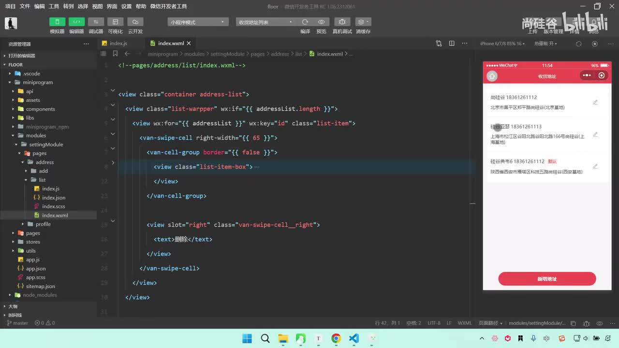Toggle the Editor (编辑器) panel button
Viewport: 619px width, 348px height.
[x=76, y=22]
